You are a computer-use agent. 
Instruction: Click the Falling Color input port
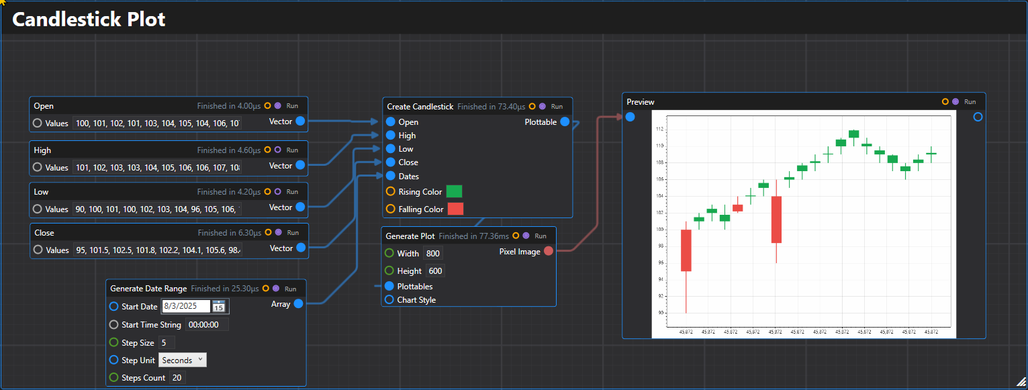[x=391, y=209]
